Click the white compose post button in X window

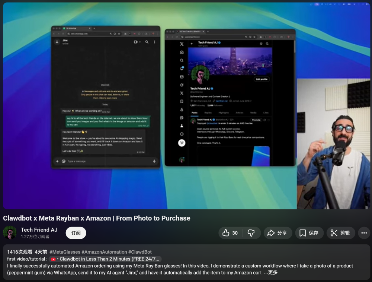pos(182,143)
